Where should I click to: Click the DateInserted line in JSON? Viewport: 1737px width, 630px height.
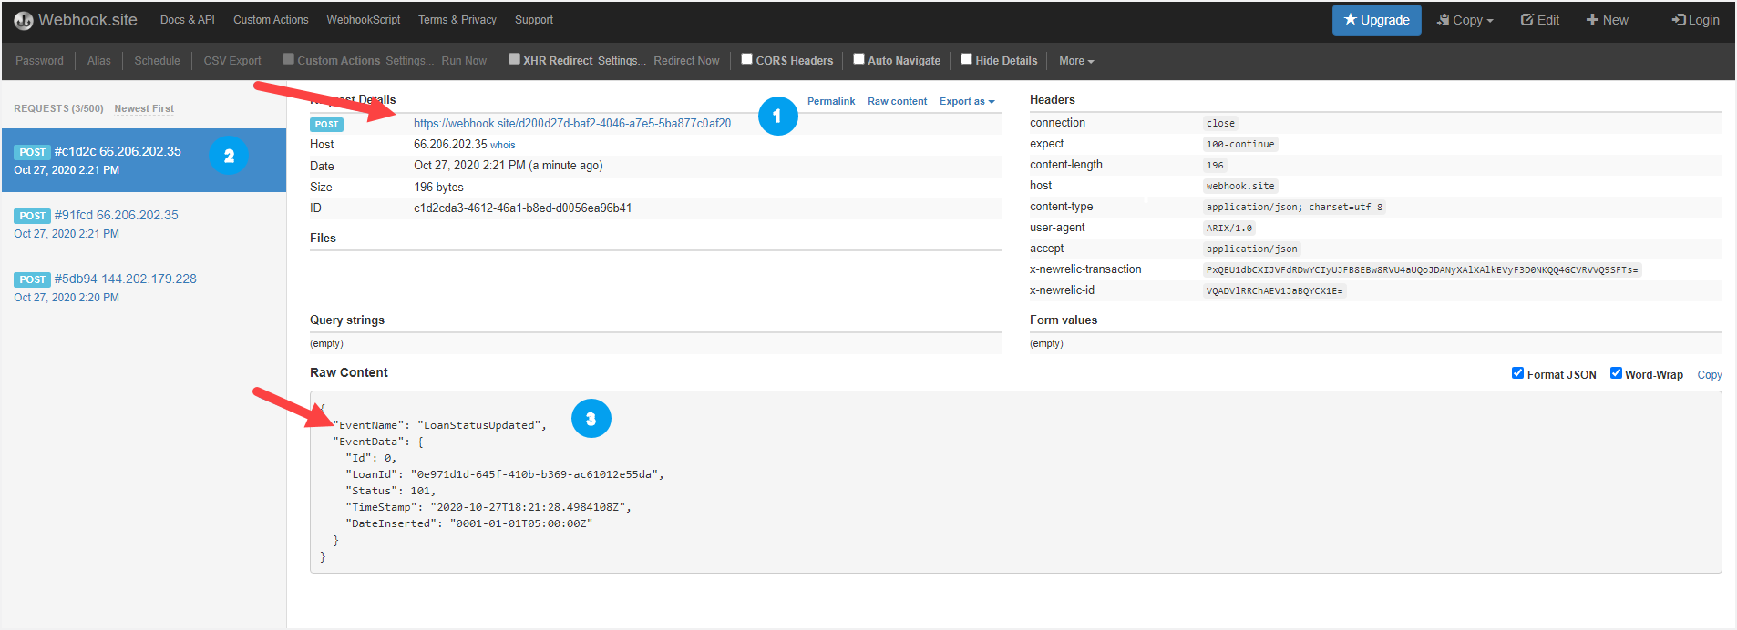point(469,523)
